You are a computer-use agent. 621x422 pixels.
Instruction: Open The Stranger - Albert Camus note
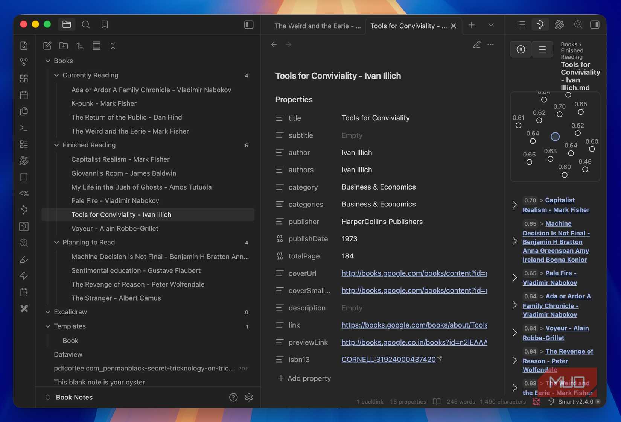click(x=116, y=298)
